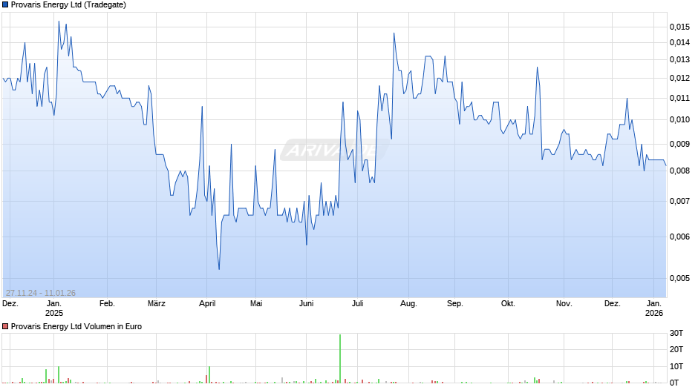Screen dimensions: 698x390
Task: Click the 'März' time axis label
Action: click(x=156, y=304)
